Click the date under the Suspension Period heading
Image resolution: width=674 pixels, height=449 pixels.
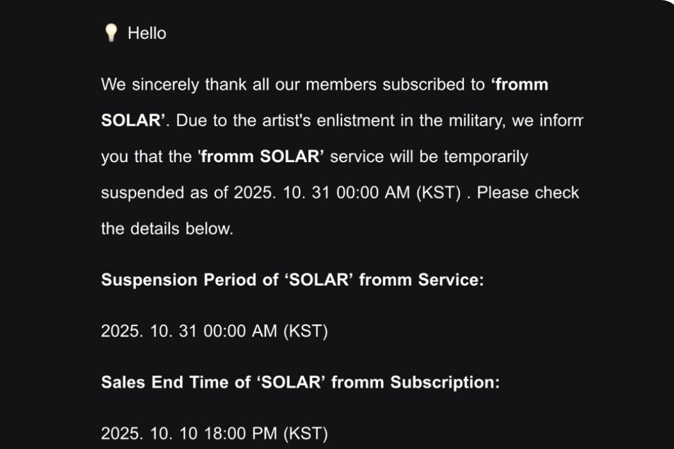coord(214,331)
